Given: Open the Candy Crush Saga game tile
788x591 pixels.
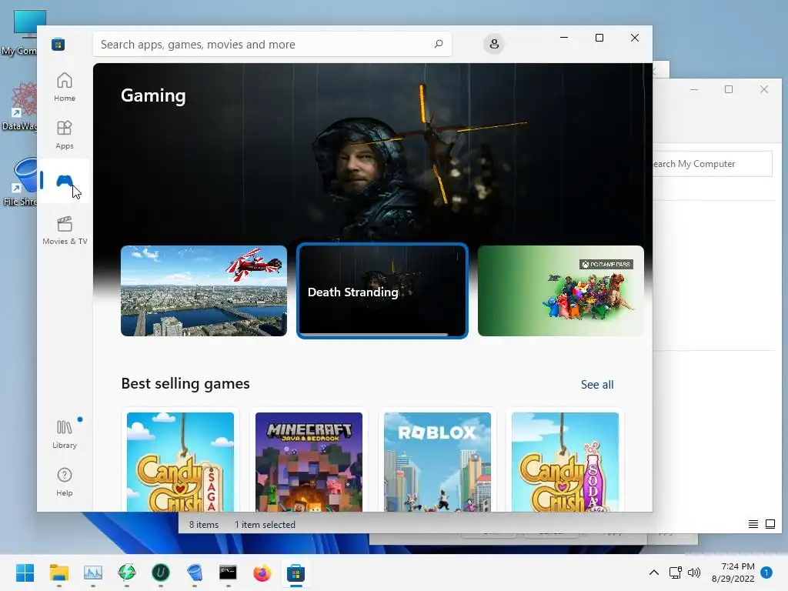Looking at the screenshot, I should (180, 462).
